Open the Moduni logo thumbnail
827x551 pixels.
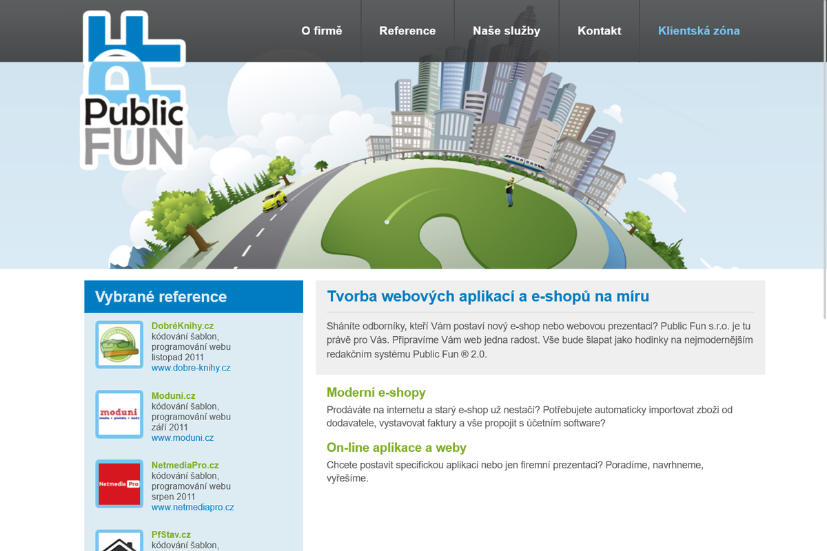click(x=119, y=414)
